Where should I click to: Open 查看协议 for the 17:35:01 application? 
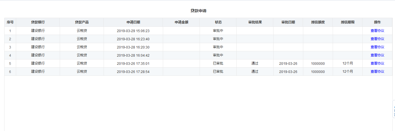pos(377,63)
